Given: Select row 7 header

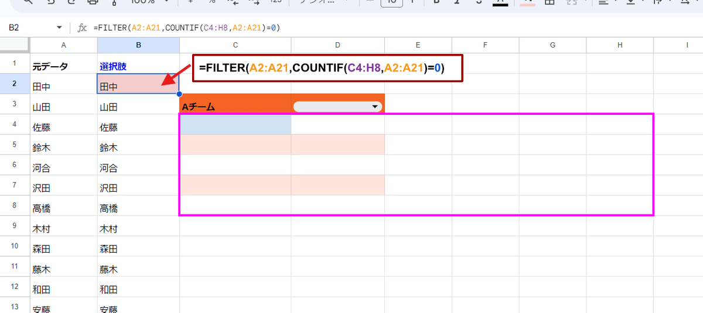Looking at the screenshot, I should 15,185.
